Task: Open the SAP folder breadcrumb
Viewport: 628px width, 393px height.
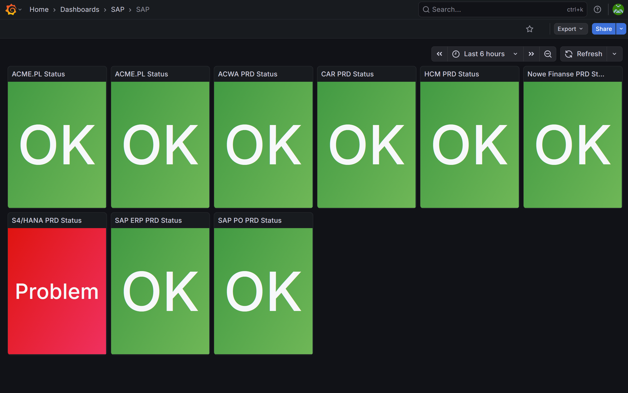Action: click(x=118, y=10)
